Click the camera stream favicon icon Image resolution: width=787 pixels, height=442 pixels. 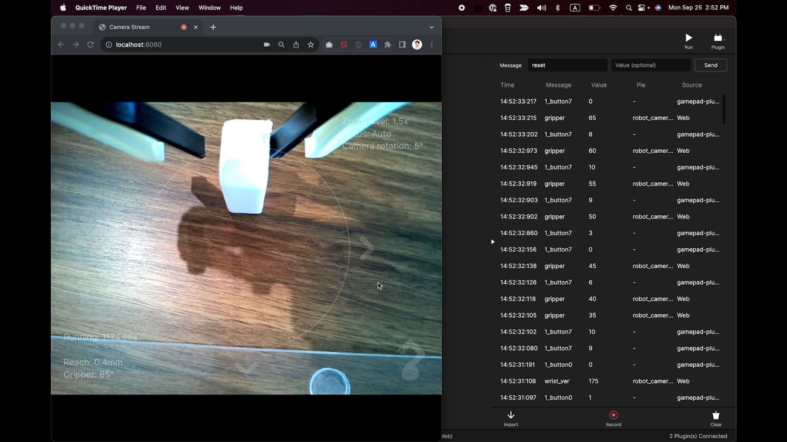[102, 27]
